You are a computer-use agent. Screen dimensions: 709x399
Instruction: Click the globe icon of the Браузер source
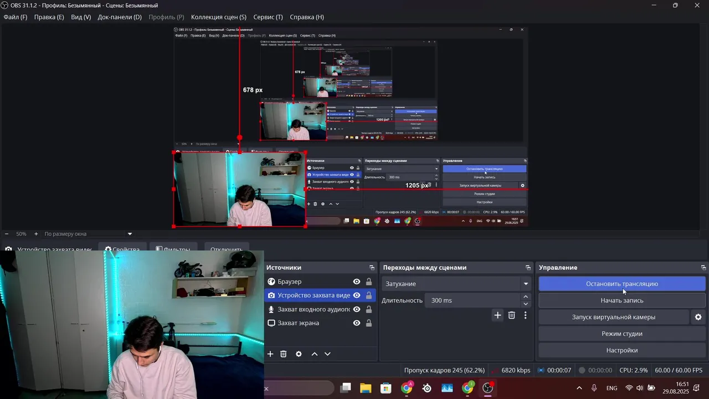coord(271,282)
